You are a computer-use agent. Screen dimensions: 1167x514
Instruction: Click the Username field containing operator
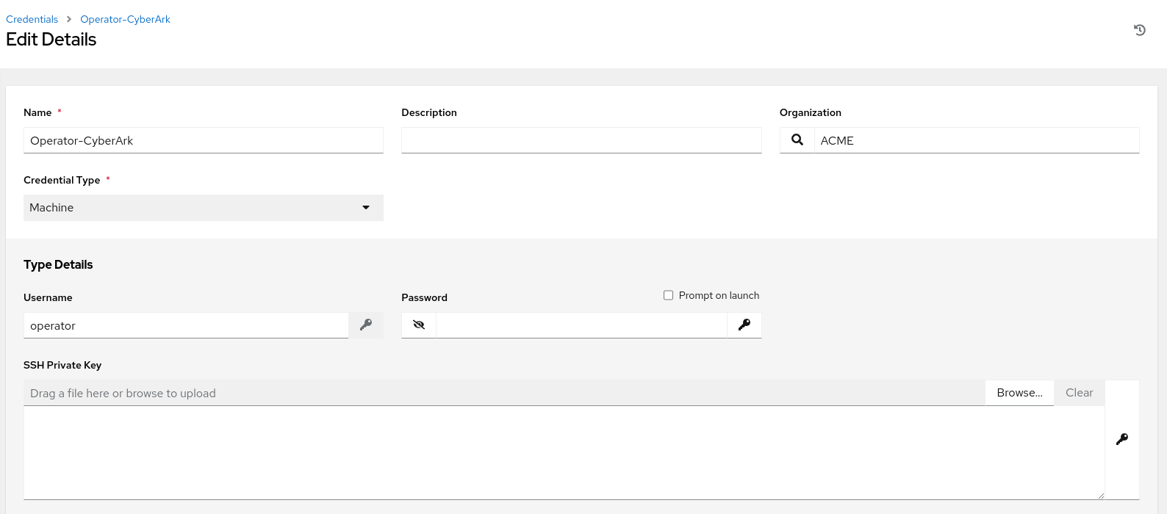185,325
